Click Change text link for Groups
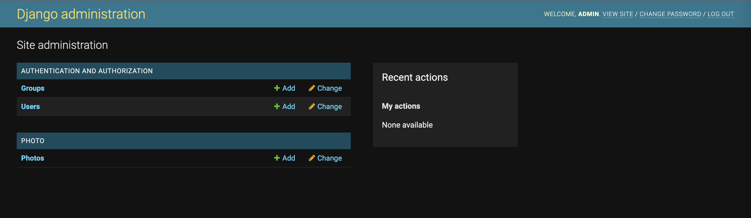 click(x=330, y=88)
